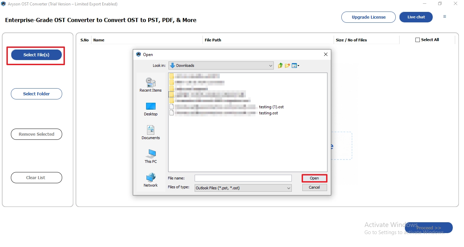Start Live chat

pos(416,17)
